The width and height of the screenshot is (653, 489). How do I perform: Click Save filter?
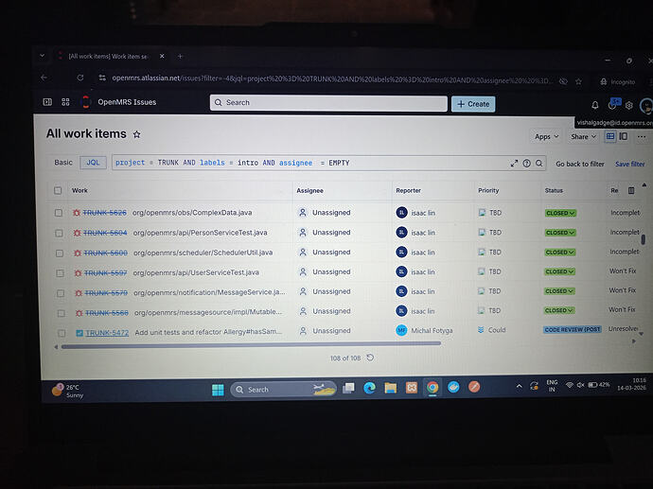click(629, 164)
